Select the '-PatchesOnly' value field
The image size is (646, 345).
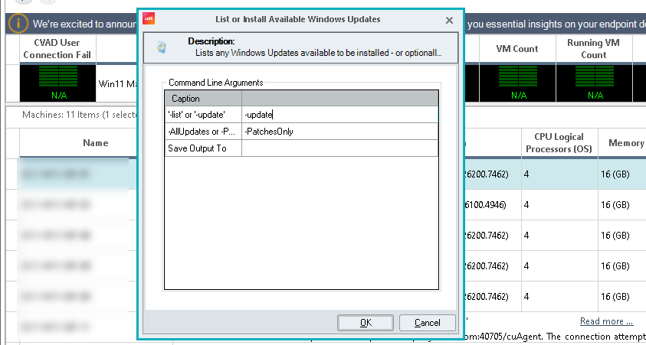339,132
